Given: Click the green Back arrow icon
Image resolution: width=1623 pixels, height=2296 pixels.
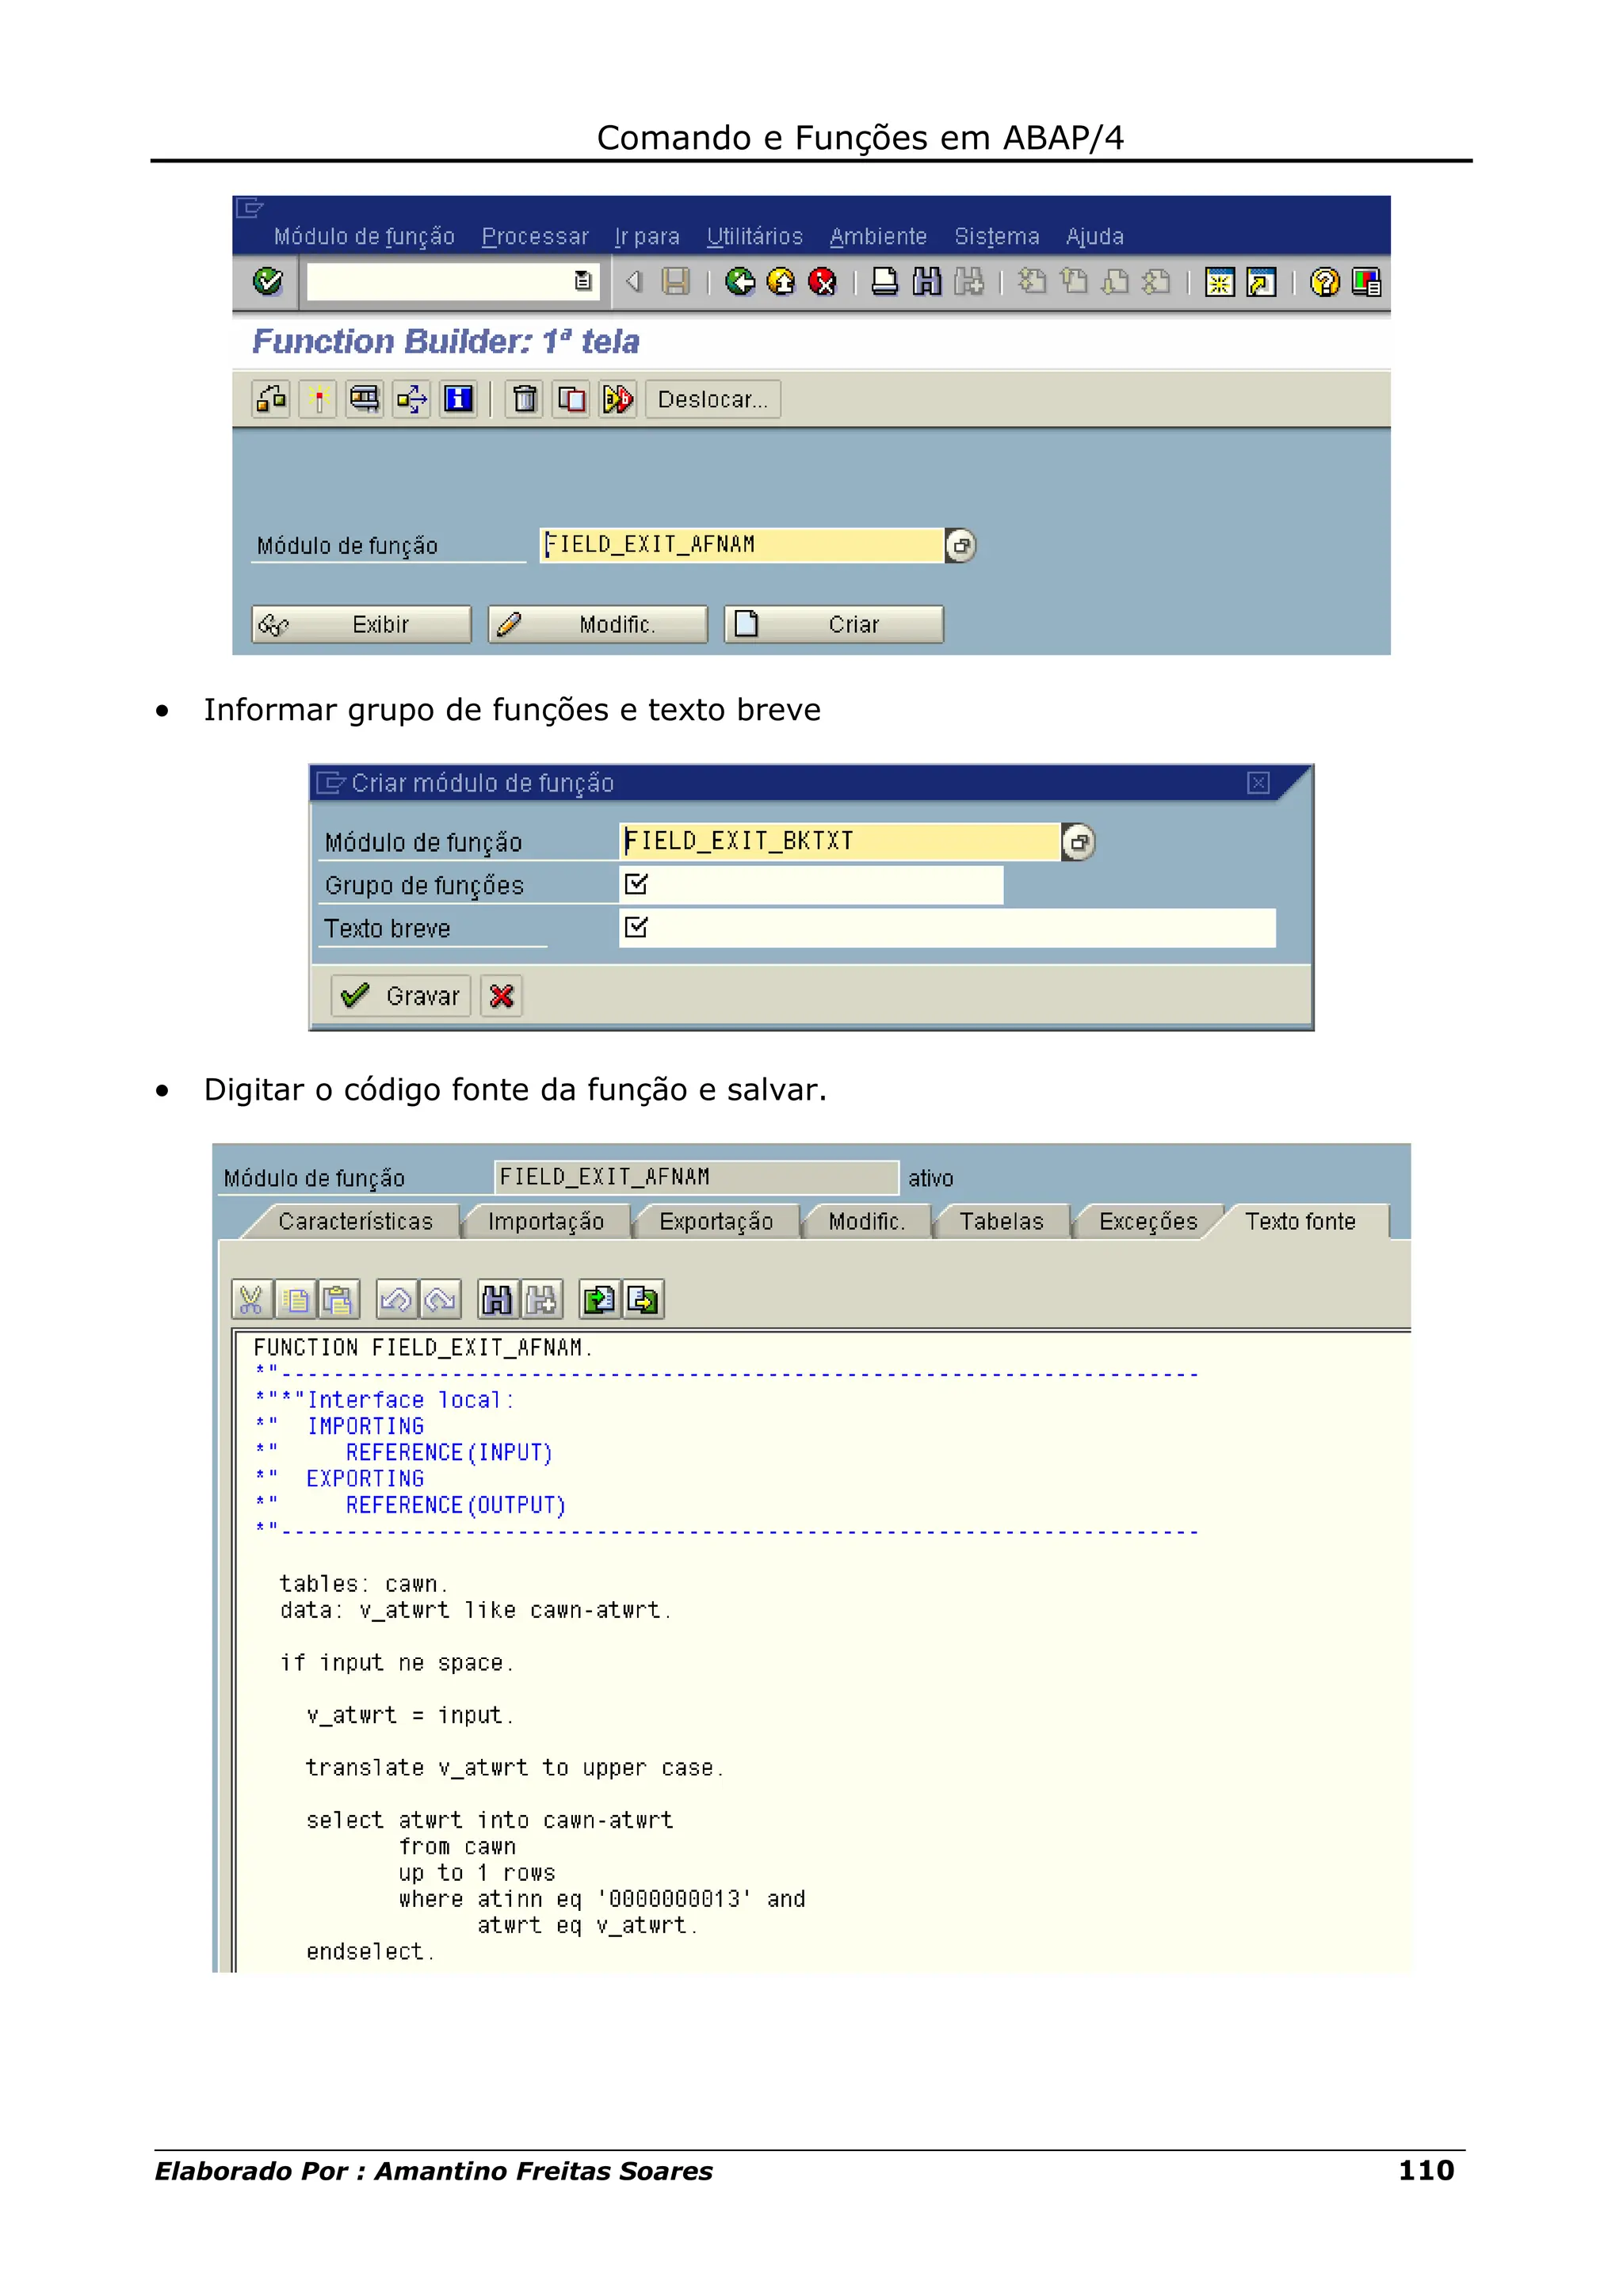Looking at the screenshot, I should [x=739, y=283].
